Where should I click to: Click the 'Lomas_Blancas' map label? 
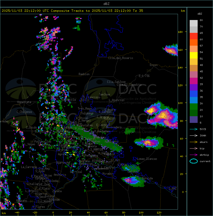point(147,159)
